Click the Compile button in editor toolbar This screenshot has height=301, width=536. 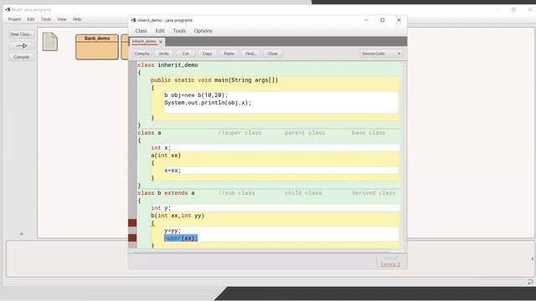point(142,54)
